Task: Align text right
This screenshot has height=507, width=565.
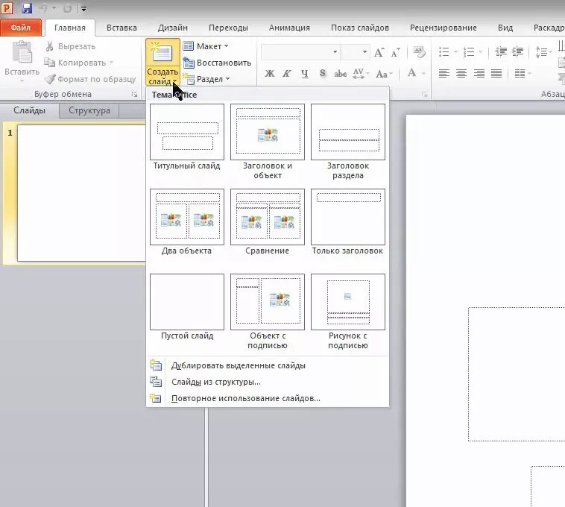Action: pos(479,74)
